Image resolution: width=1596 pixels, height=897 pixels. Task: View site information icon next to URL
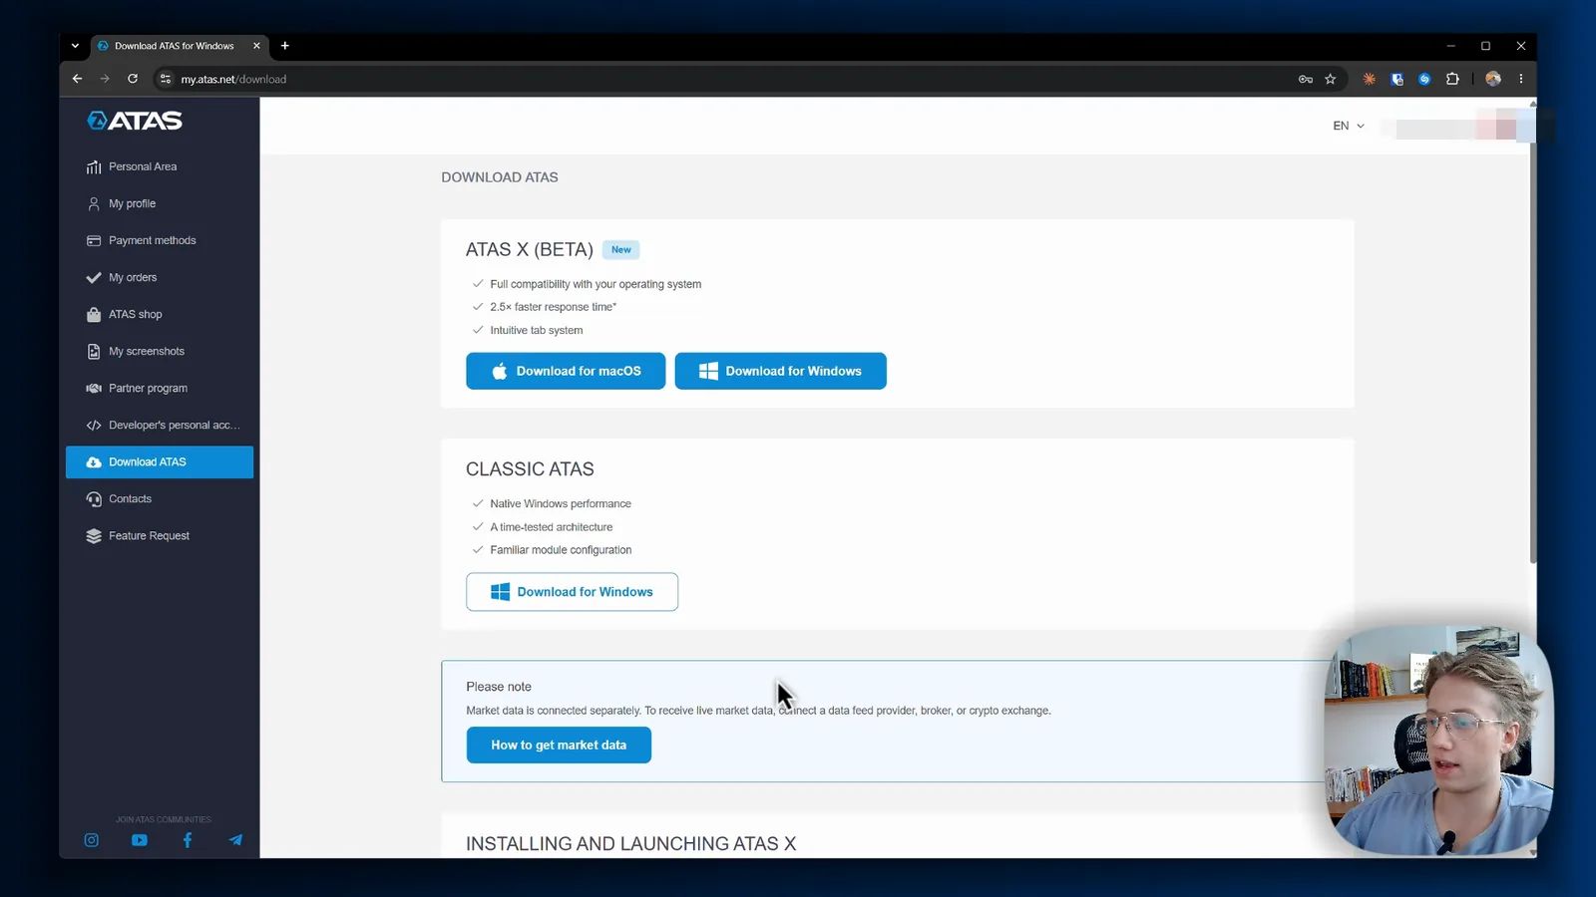point(166,79)
